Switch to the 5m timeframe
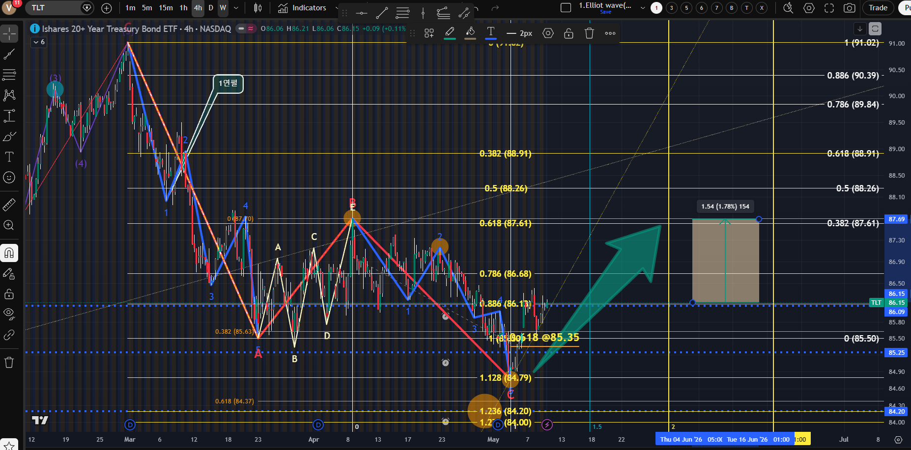This screenshot has width=911, height=450. pyautogui.click(x=147, y=8)
